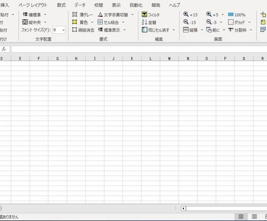Image resolution: width=267 pixels, height=221 pixels.
Task: Click the 文字赤黒切替 font color icon
Action: [x=100, y=15]
